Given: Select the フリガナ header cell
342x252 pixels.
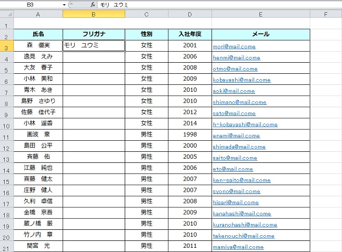Looking at the screenshot, I should tap(94, 34).
